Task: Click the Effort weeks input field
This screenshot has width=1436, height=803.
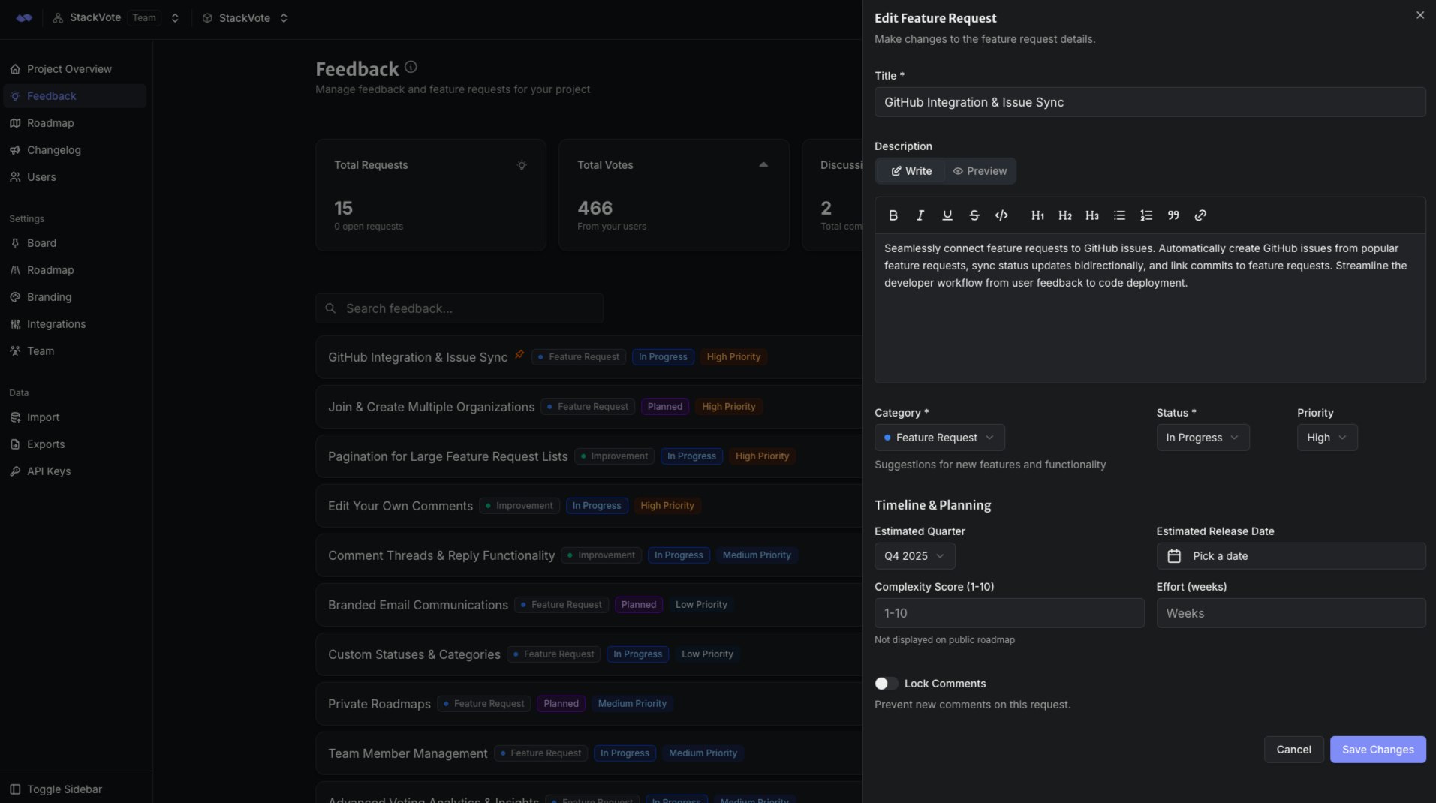Action: pyautogui.click(x=1291, y=613)
